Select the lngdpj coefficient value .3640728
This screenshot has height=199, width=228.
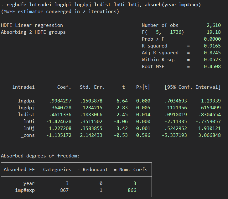pos(60,107)
